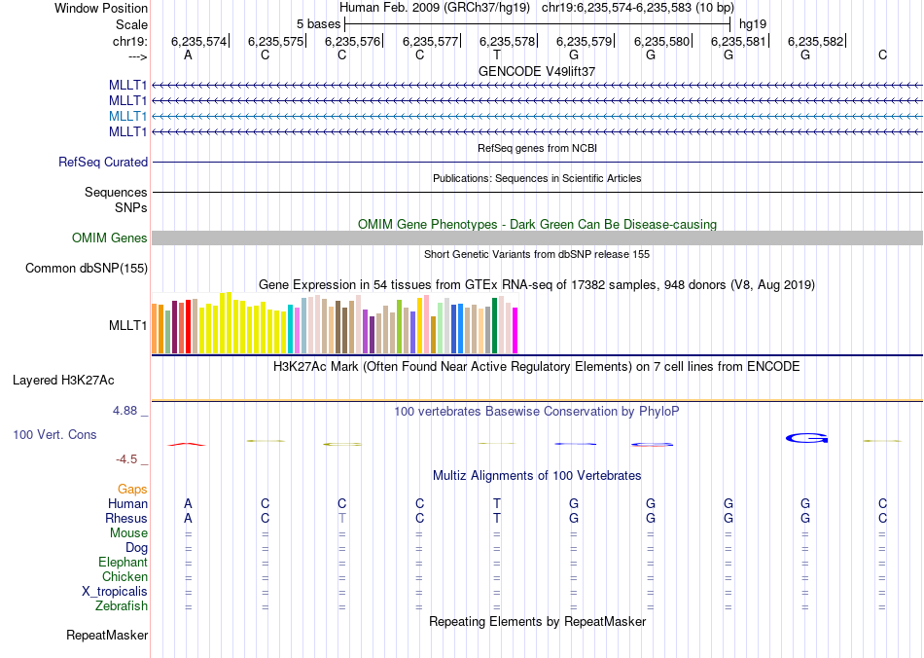Viewport: 924px width, 658px height.
Task: Click 'Human Feb. 2009 (GRCh37/hg19)' header text
Action: click(x=435, y=8)
